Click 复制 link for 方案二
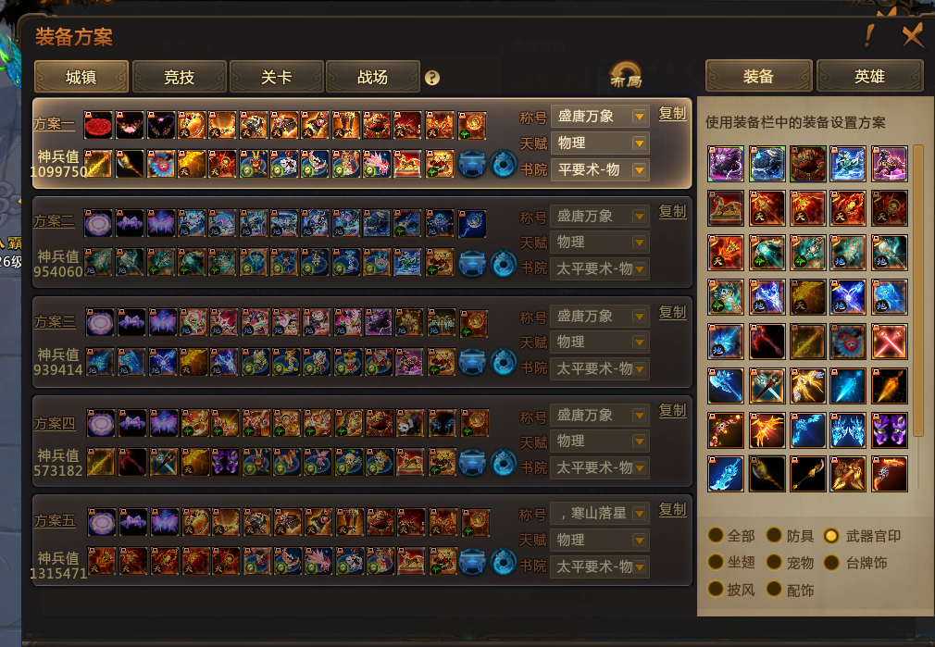 point(672,212)
